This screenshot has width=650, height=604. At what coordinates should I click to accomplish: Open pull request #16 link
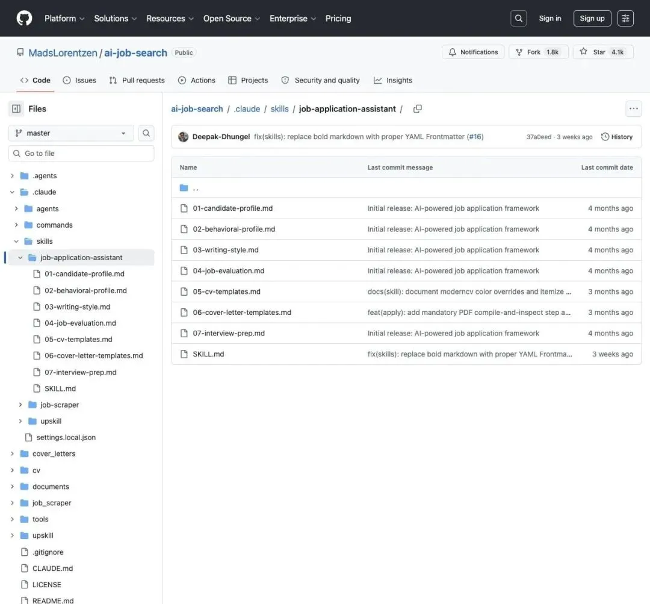[x=475, y=137]
